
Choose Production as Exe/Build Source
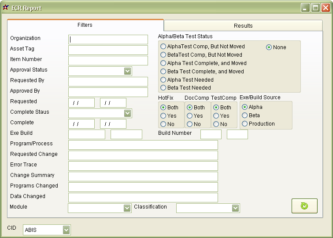(x=245, y=124)
